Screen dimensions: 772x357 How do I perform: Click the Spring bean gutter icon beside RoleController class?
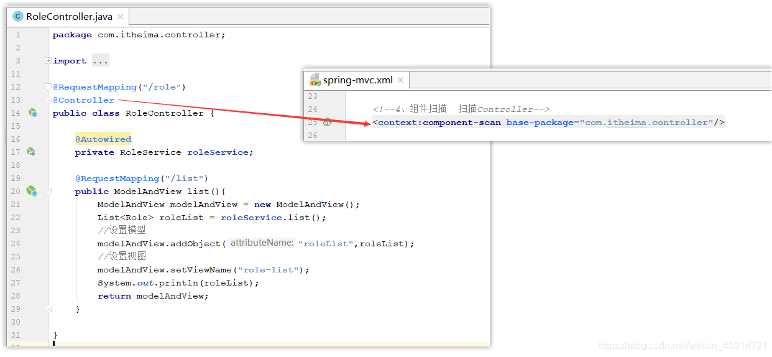pos(32,113)
